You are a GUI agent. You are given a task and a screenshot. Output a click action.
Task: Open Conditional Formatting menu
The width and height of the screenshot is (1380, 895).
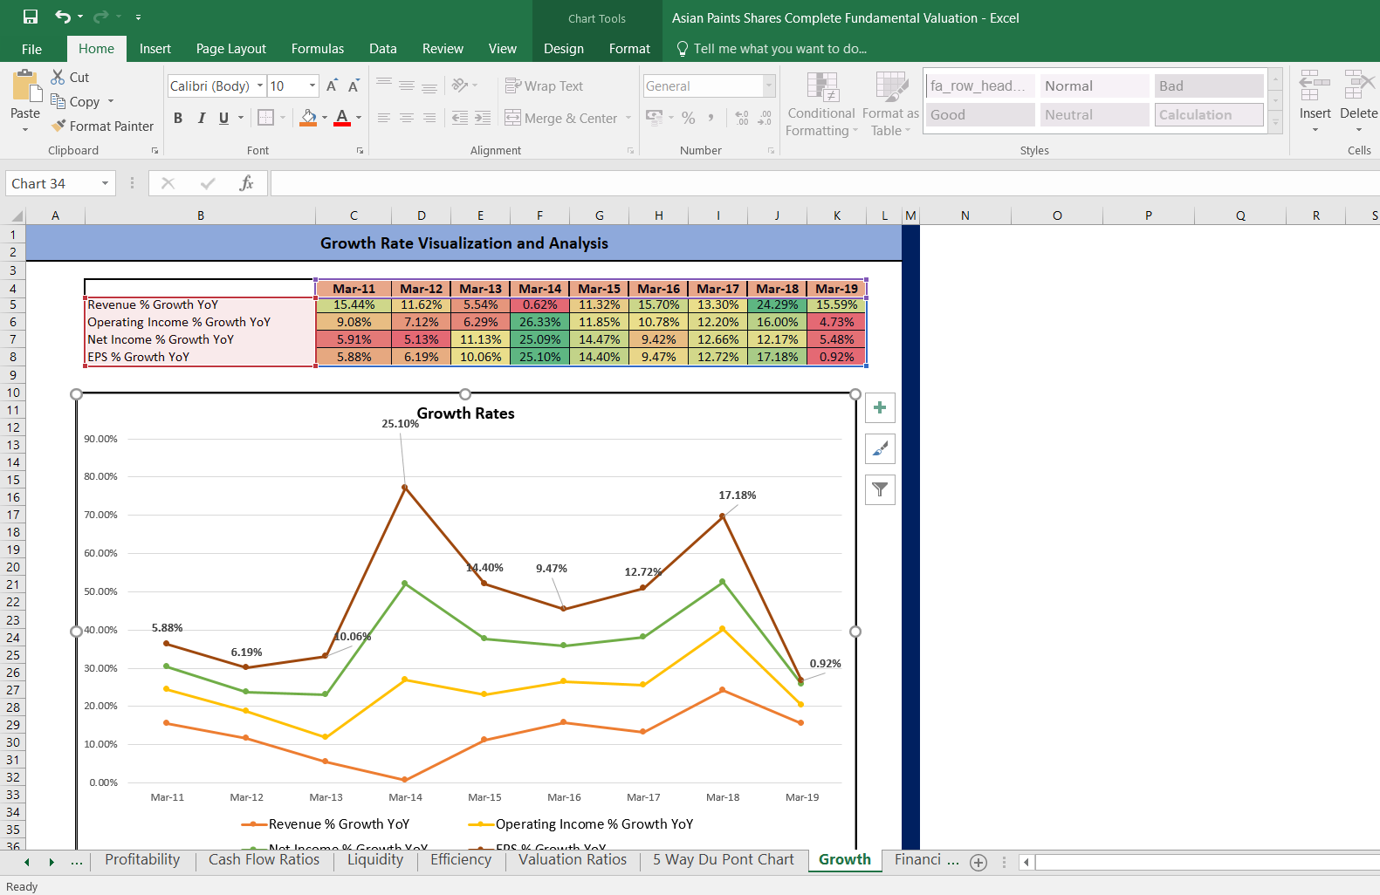click(x=821, y=104)
